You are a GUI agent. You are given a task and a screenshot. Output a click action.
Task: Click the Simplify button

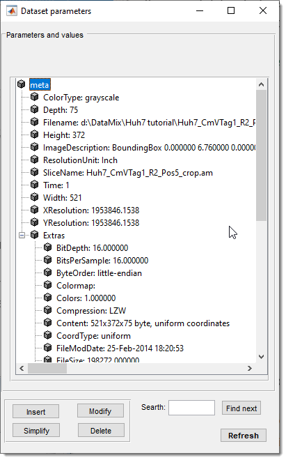36,430
